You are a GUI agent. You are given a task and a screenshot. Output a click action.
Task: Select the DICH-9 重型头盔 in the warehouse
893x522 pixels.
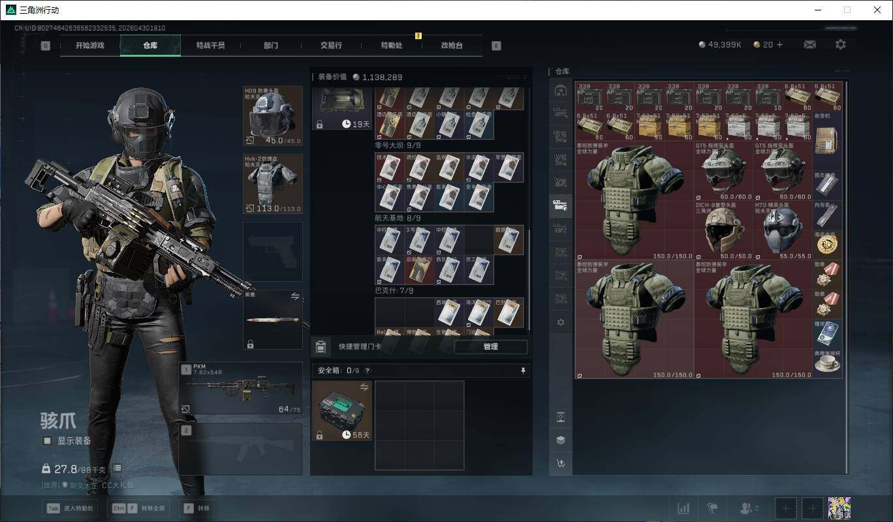tap(723, 230)
